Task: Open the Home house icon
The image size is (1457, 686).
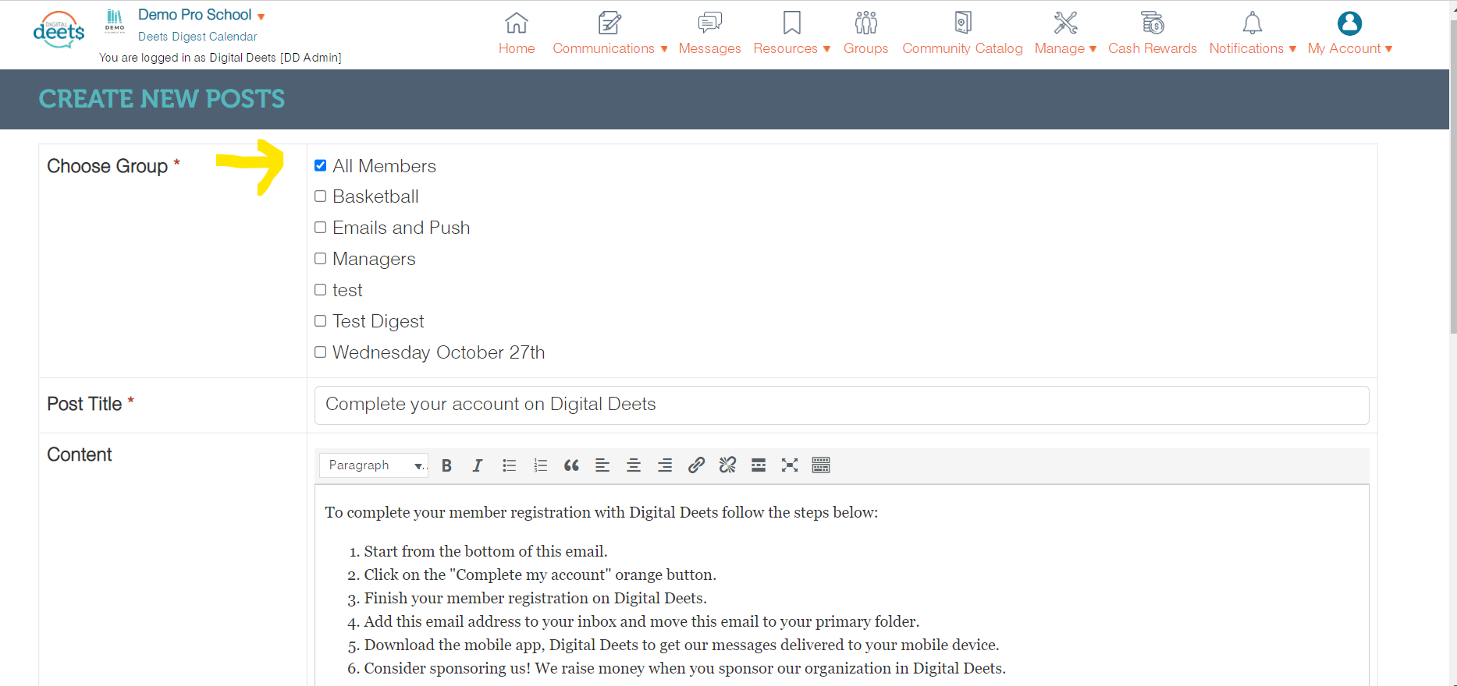Action: tap(517, 23)
